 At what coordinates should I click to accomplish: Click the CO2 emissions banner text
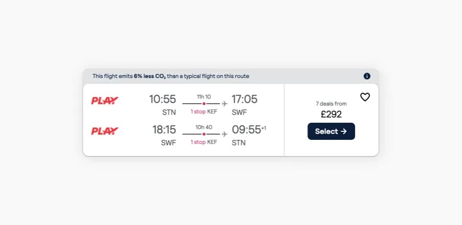tap(171, 76)
